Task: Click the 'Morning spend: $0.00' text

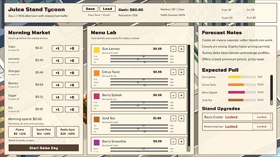Action: click(x=25, y=119)
